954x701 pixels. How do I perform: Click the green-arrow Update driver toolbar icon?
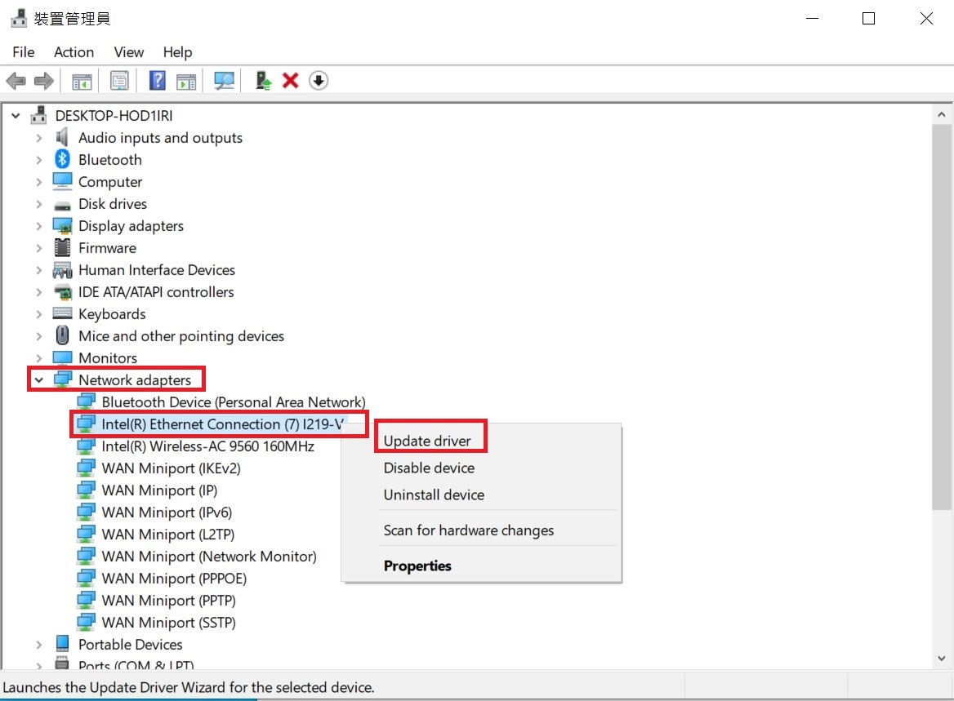[x=263, y=81]
